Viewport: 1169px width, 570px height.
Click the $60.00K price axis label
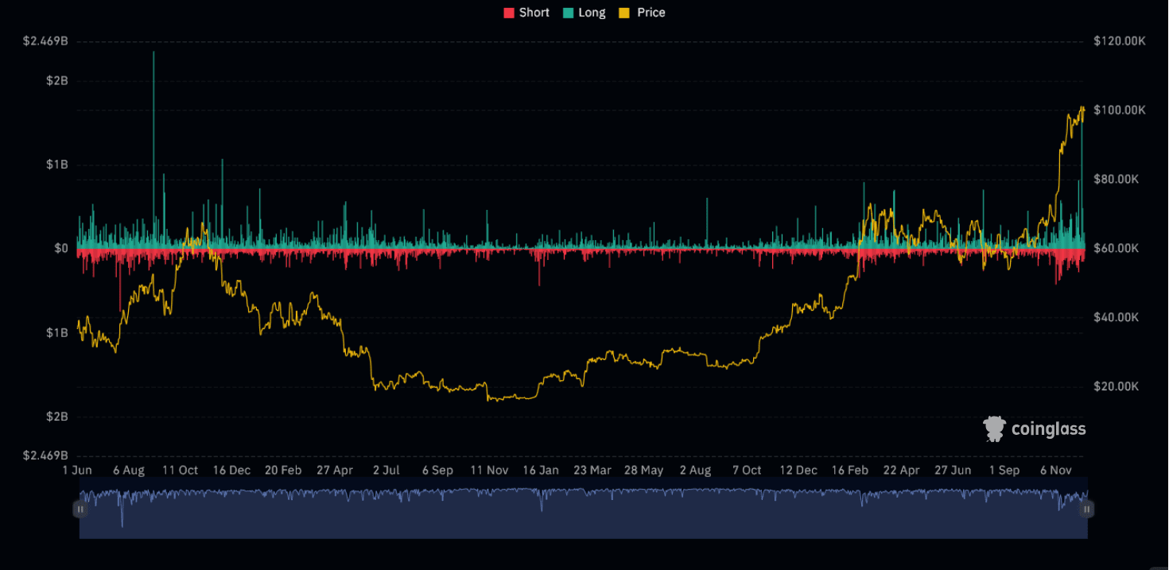click(x=1117, y=248)
